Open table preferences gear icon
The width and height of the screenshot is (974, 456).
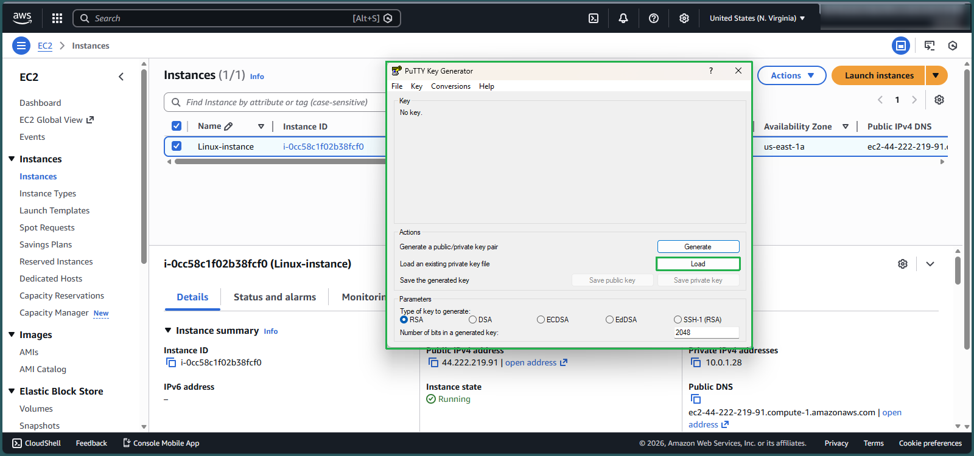pyautogui.click(x=939, y=100)
